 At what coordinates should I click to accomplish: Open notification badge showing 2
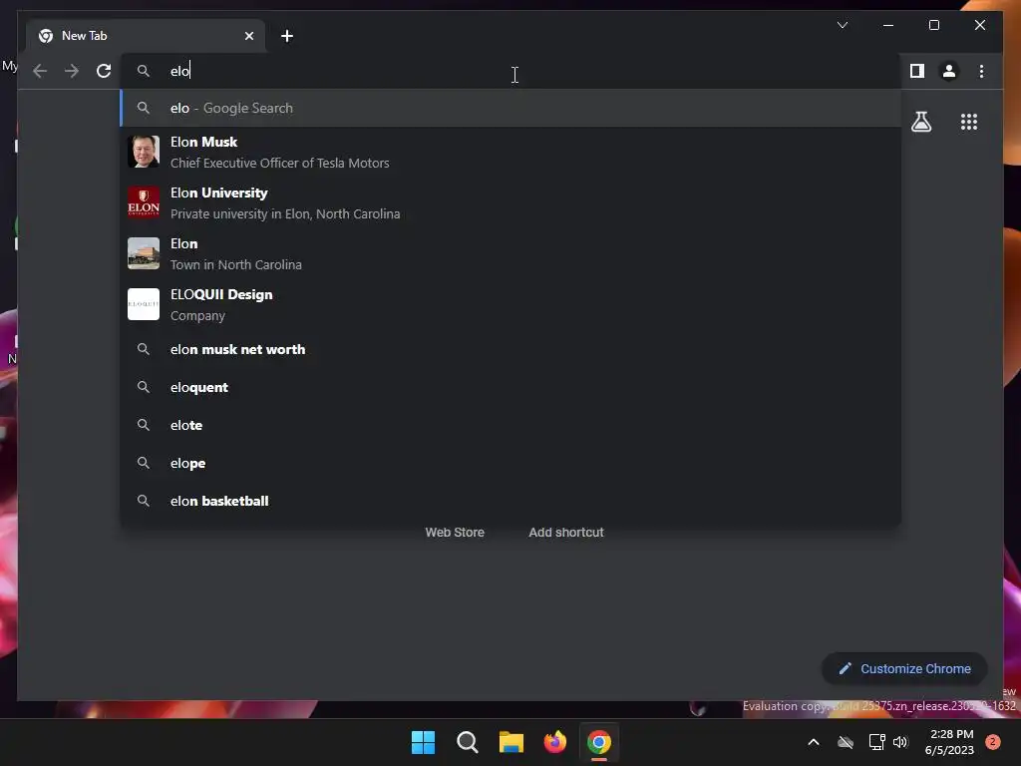[992, 742]
